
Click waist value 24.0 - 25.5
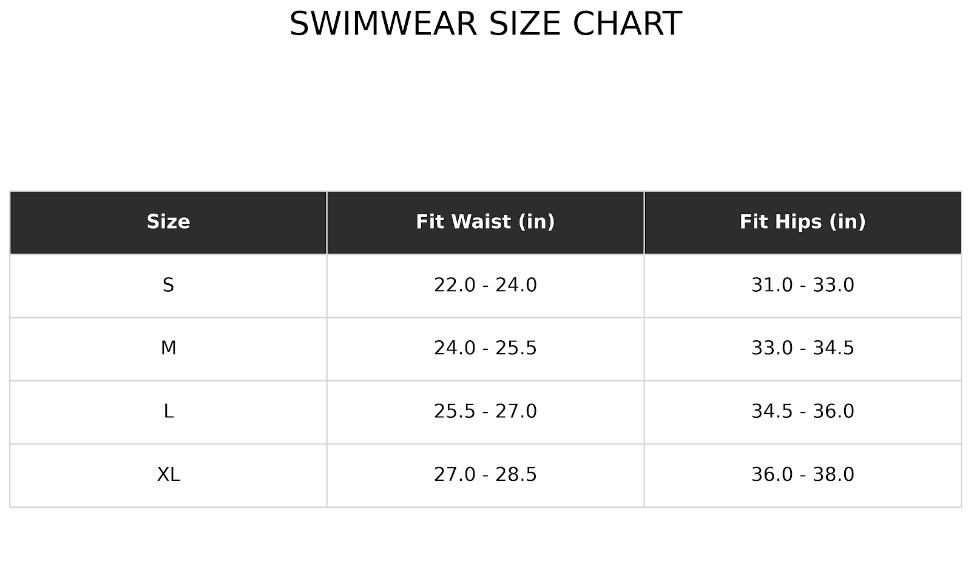[485, 348]
